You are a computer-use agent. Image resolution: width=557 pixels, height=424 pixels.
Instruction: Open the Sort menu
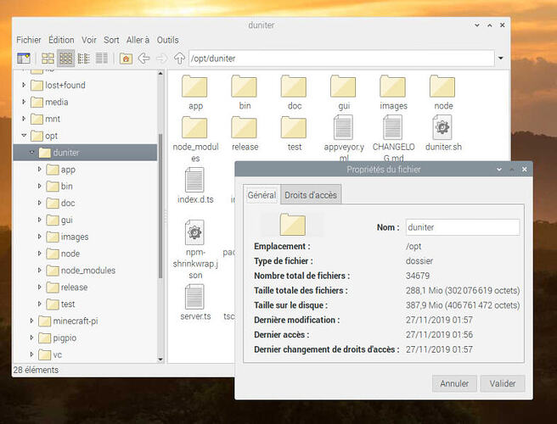[111, 40]
